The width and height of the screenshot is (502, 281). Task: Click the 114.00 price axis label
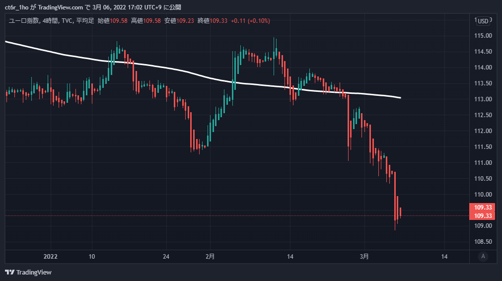pos(483,67)
